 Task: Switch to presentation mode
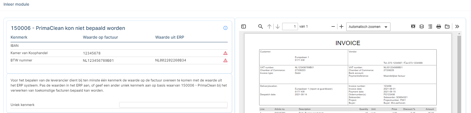click(413, 26)
